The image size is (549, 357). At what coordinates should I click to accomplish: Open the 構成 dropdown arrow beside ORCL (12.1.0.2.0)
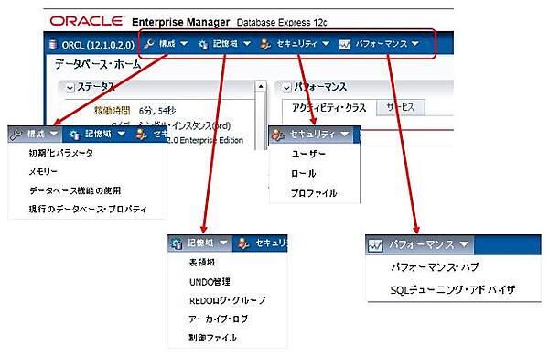click(x=184, y=44)
